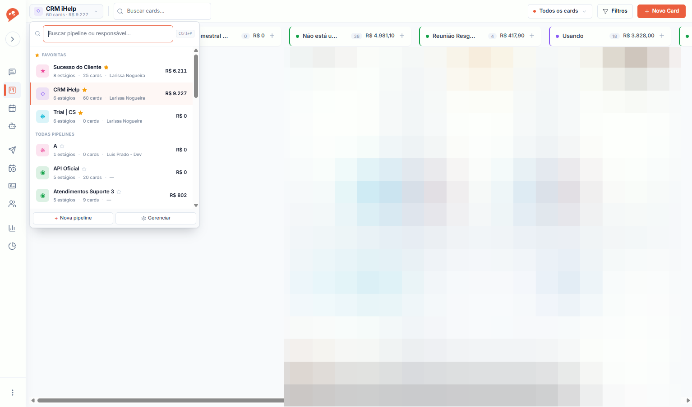Open the pie chart analytics icon

[12, 246]
